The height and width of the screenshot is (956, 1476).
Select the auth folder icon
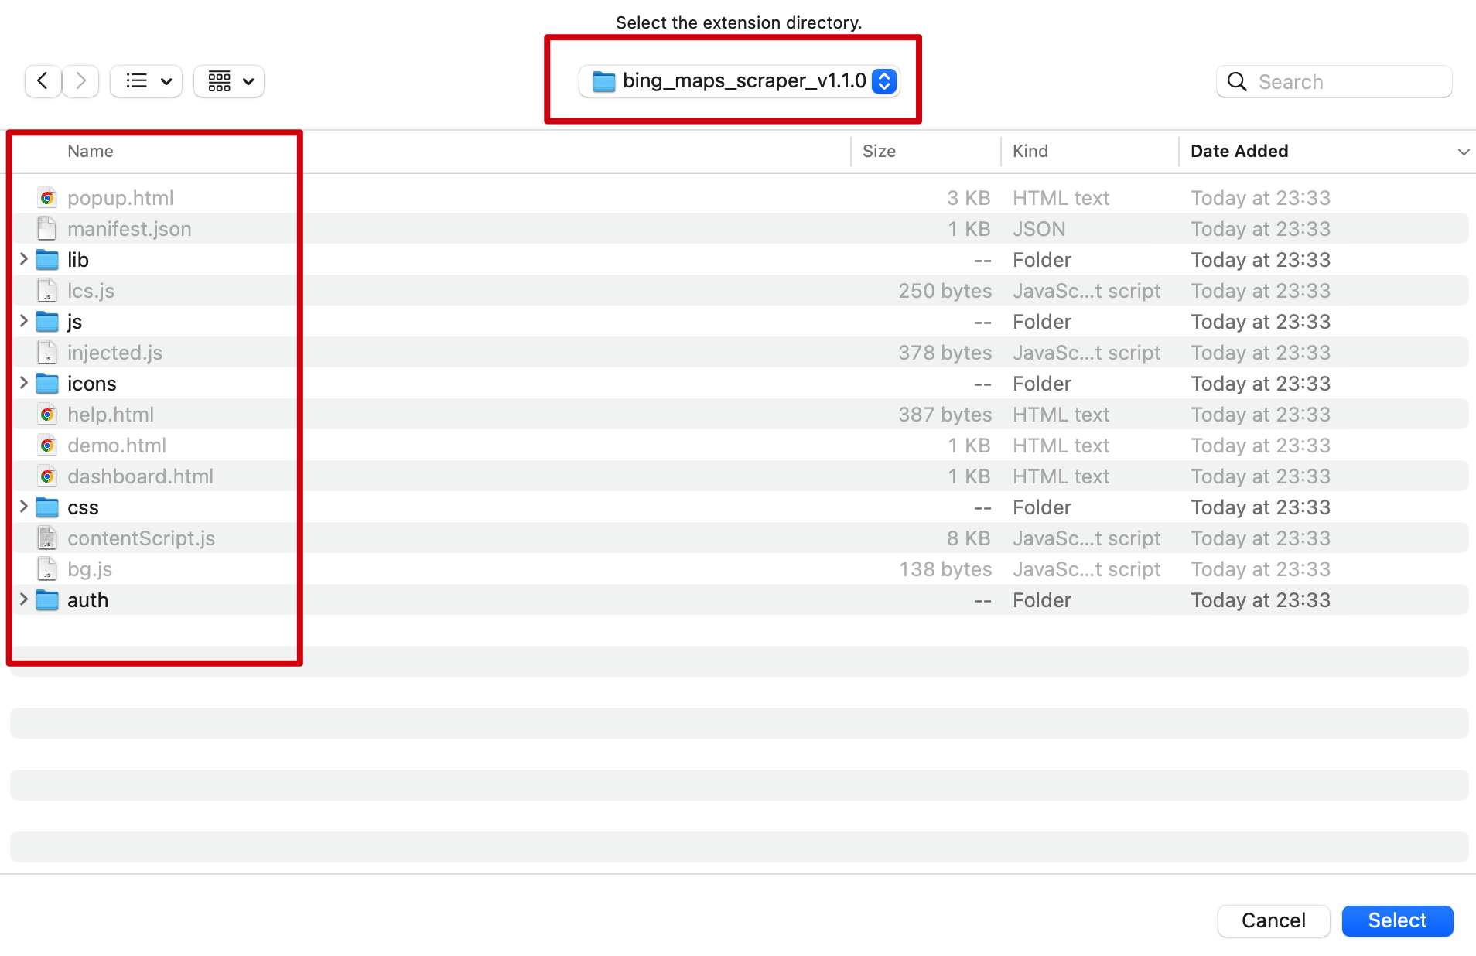tap(47, 600)
